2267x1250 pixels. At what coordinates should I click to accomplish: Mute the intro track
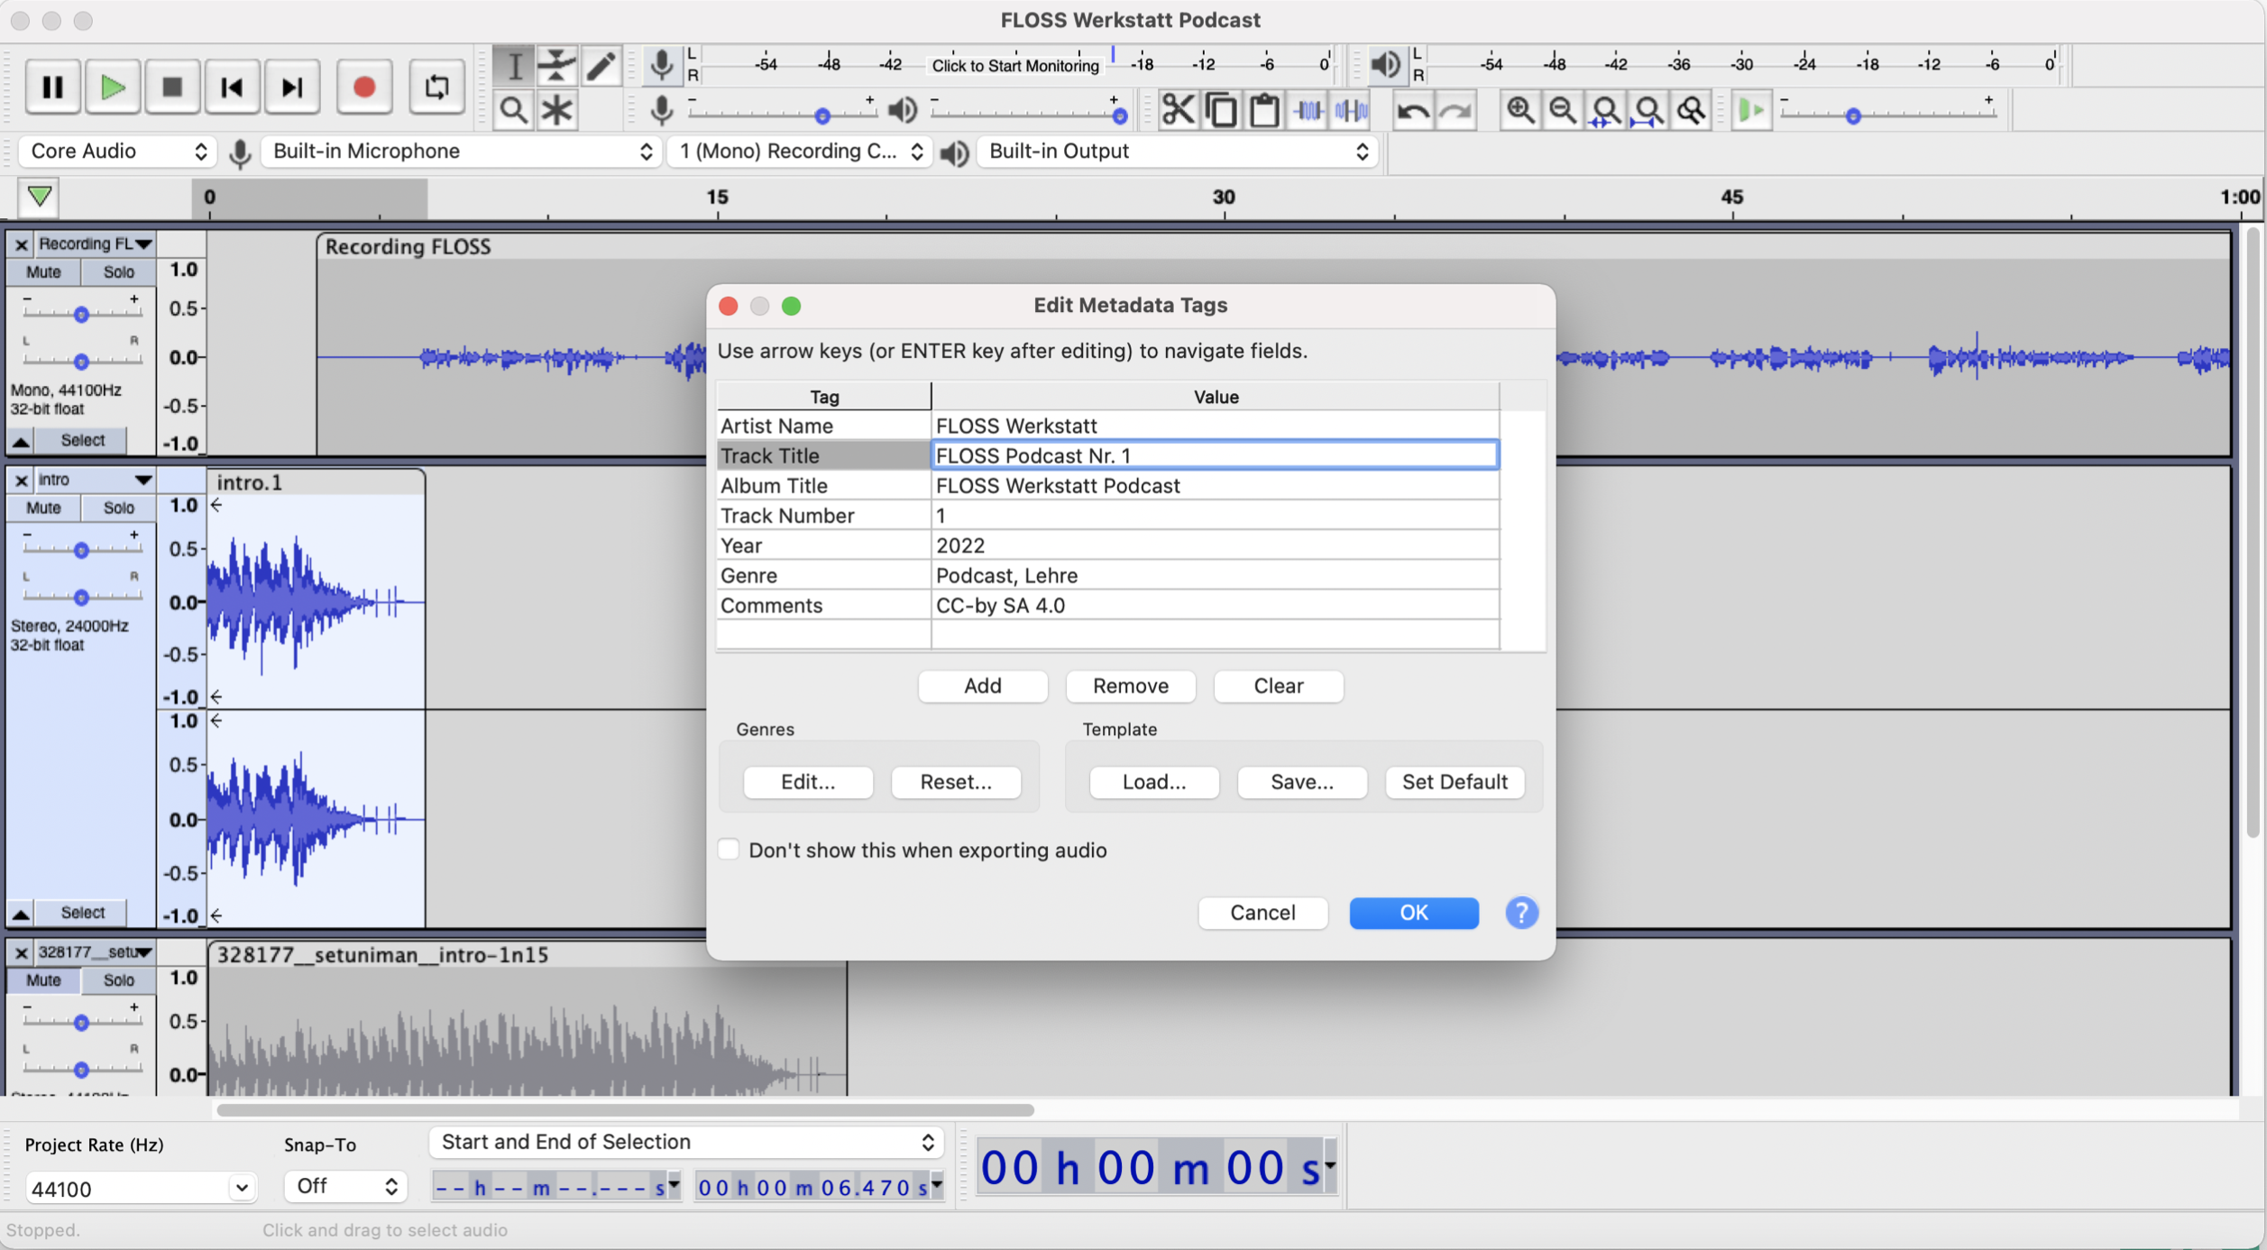[x=43, y=509]
